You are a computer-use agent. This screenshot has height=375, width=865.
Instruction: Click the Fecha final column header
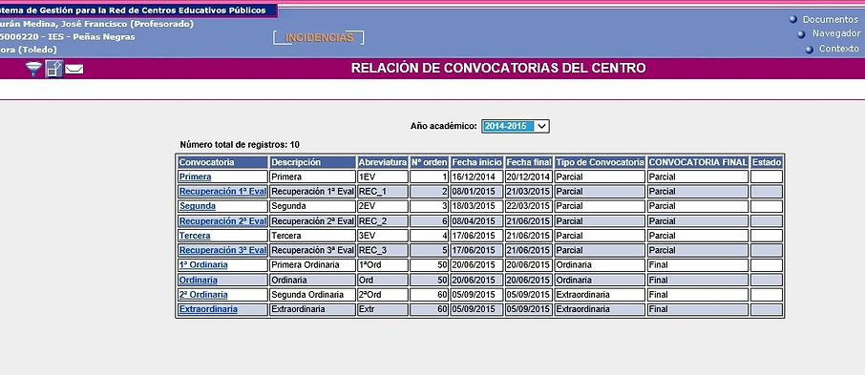point(529,162)
